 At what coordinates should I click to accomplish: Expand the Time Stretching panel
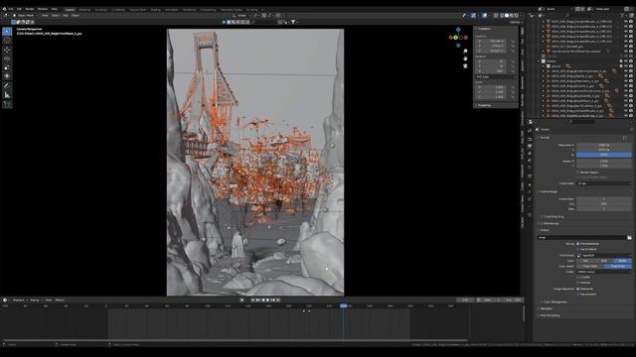coord(553,217)
